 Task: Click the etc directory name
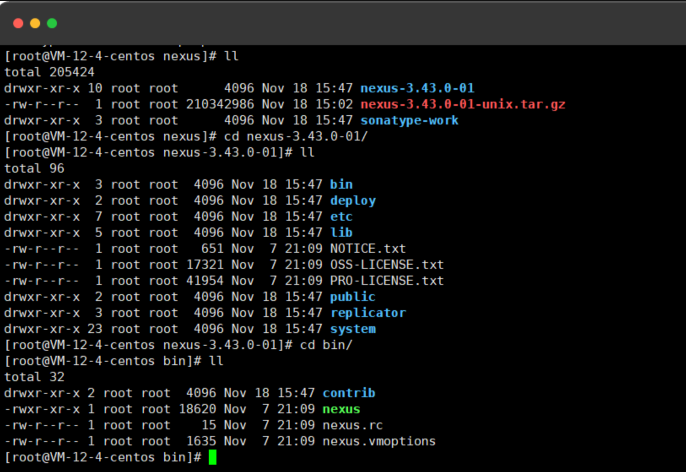[341, 217]
